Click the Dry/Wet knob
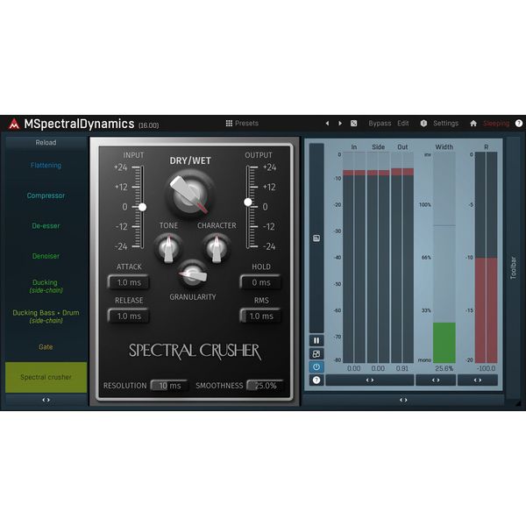 point(190,194)
